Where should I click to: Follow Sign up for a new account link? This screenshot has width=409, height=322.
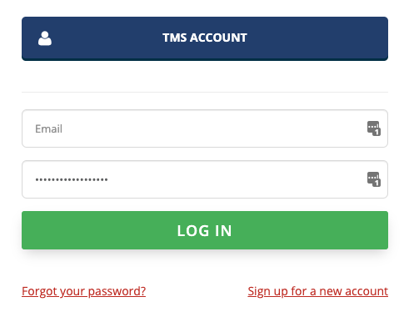(318, 291)
